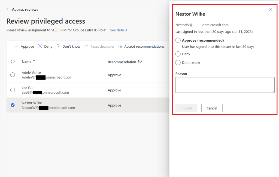The width and height of the screenshot is (279, 177).
Task: Click the back arrow beside Access reviews
Action: [x=8, y=9]
